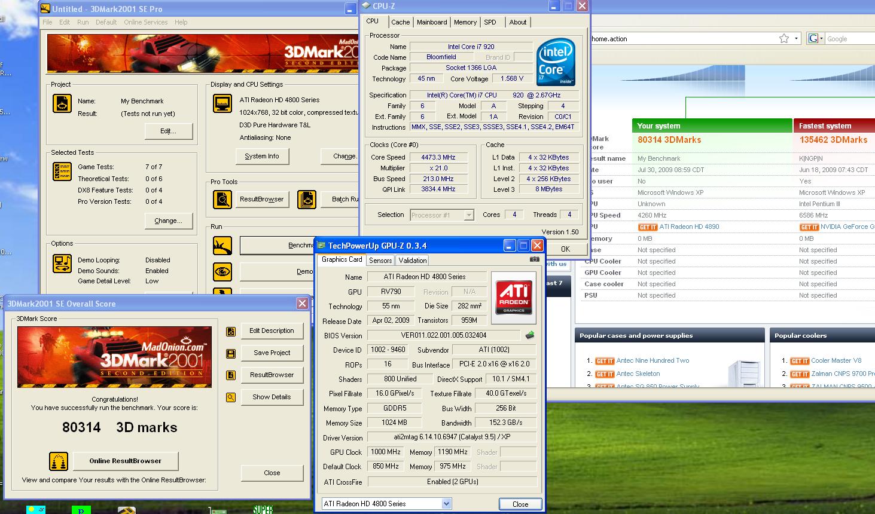Open the browser address bar history dropdown

click(x=797, y=38)
